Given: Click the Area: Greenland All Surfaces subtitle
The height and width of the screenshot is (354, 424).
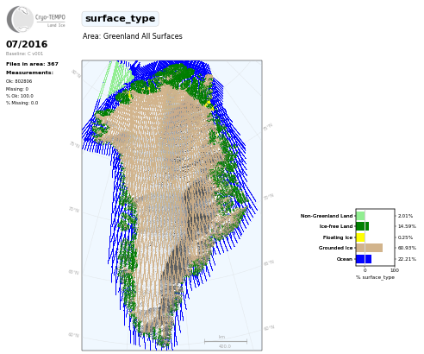Looking at the screenshot, I should (x=133, y=36).
